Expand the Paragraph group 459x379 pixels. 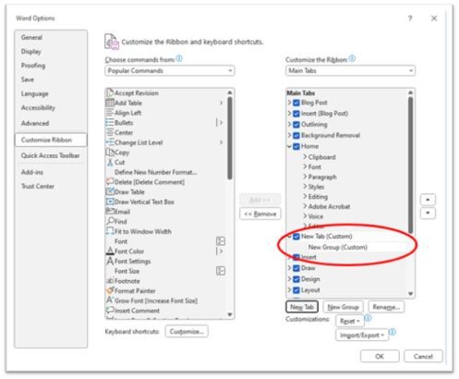pos(305,177)
